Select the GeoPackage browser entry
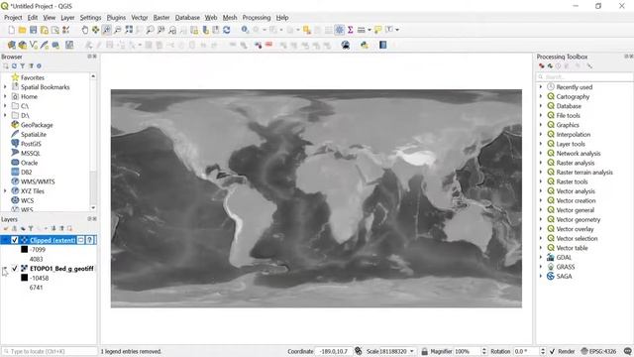The height and width of the screenshot is (357, 634). (37, 125)
